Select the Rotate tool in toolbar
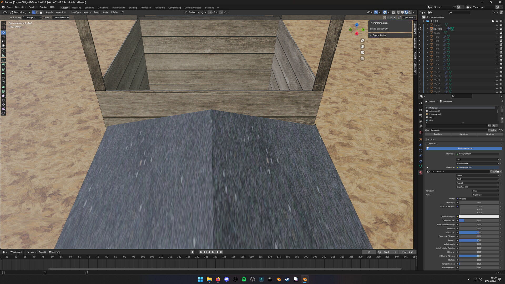Viewport: 505px width, 284px height. click(x=3, y=37)
